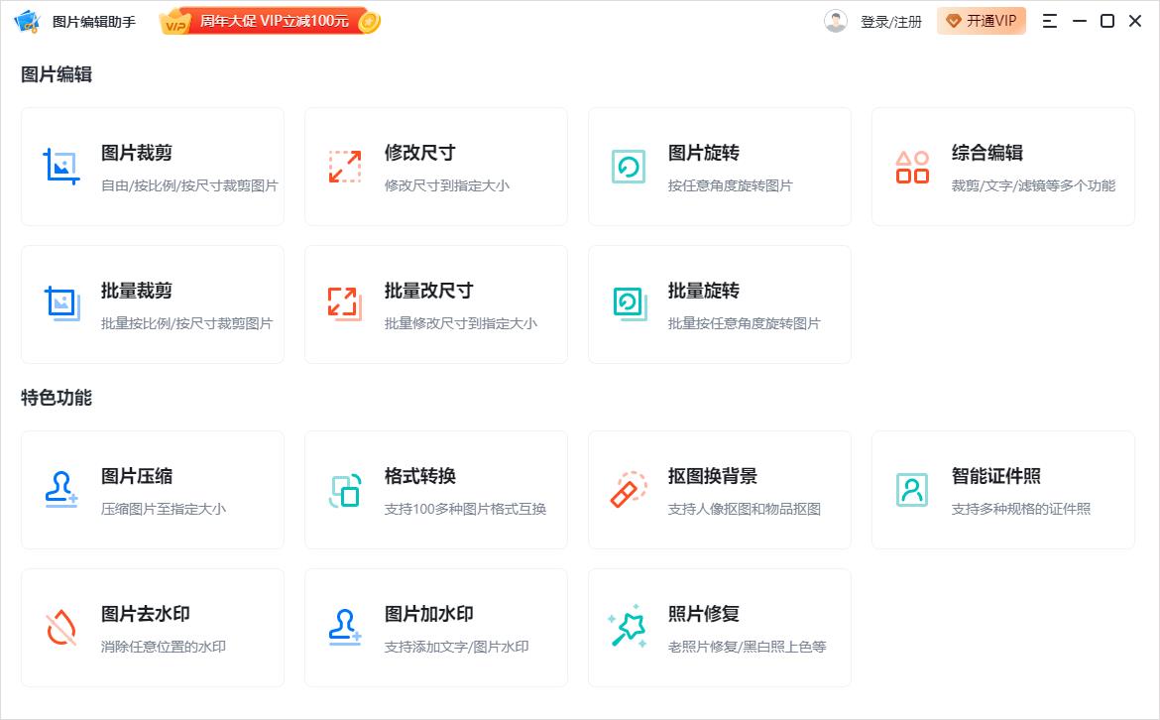Click text 支持添加文字/图片水印
The width and height of the screenshot is (1160, 720).
[456, 647]
